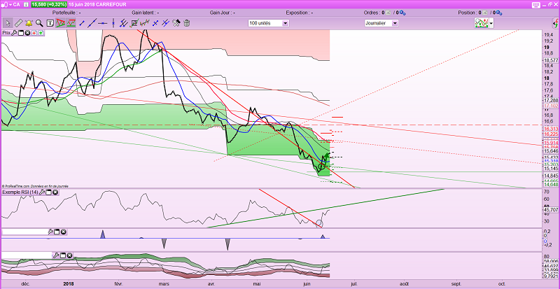Open the chart checkmark validation tool

134,23
